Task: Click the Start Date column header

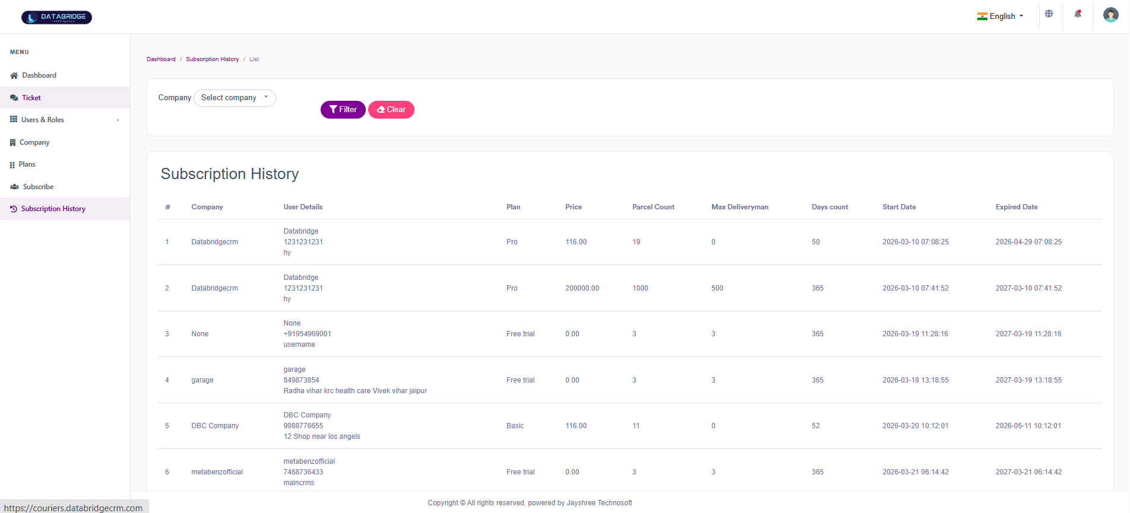Action: (x=899, y=207)
